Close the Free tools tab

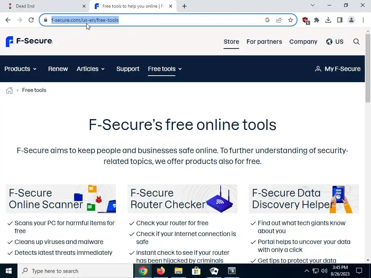click(x=171, y=6)
